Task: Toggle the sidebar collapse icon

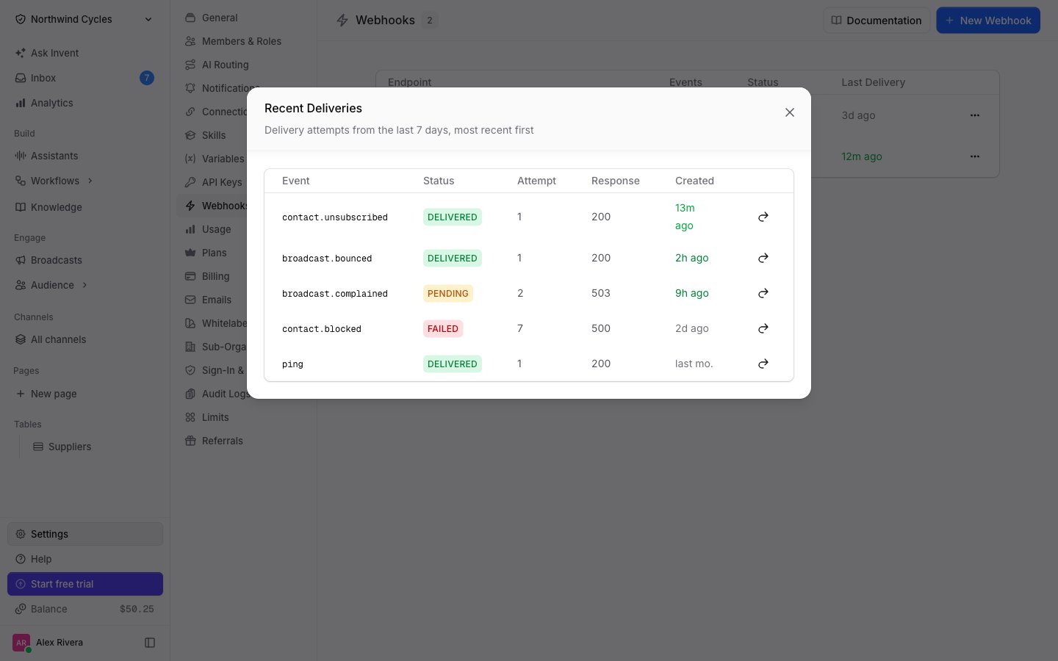Action: [x=150, y=643]
